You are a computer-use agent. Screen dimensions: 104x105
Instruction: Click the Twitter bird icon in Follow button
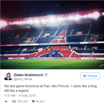(x=85, y=76)
